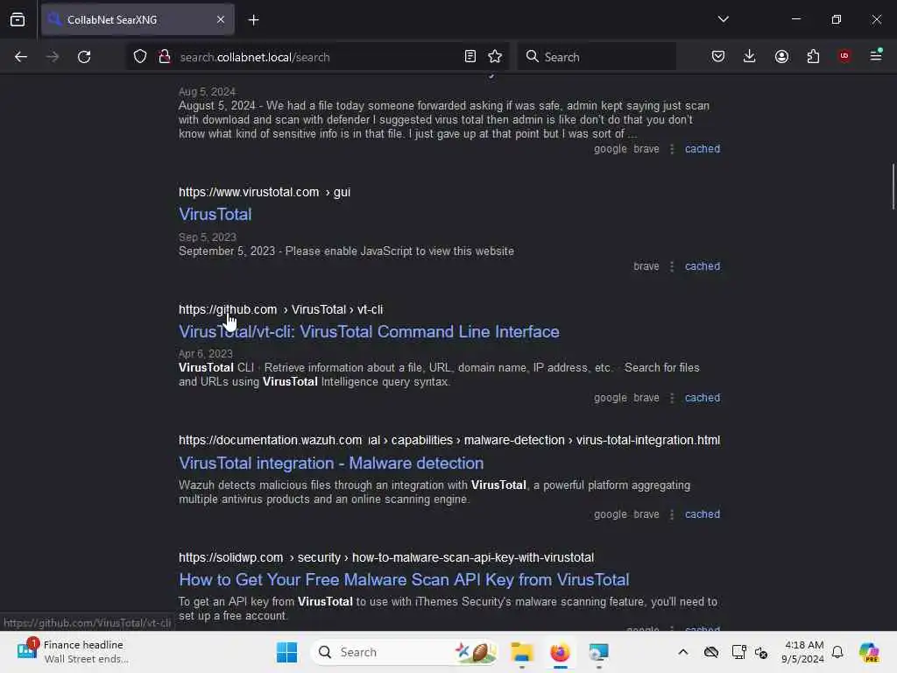Screen dimensions: 897x673
Task: Click the page vertical scrollbar thumb
Action: (x=893, y=187)
